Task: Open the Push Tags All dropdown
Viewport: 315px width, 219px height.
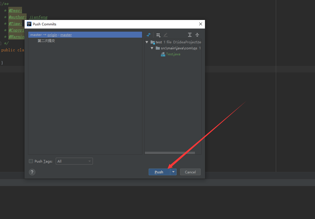Action: coord(74,161)
